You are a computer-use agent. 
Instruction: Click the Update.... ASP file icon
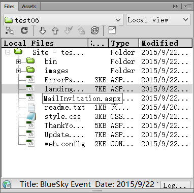(x=30, y=134)
